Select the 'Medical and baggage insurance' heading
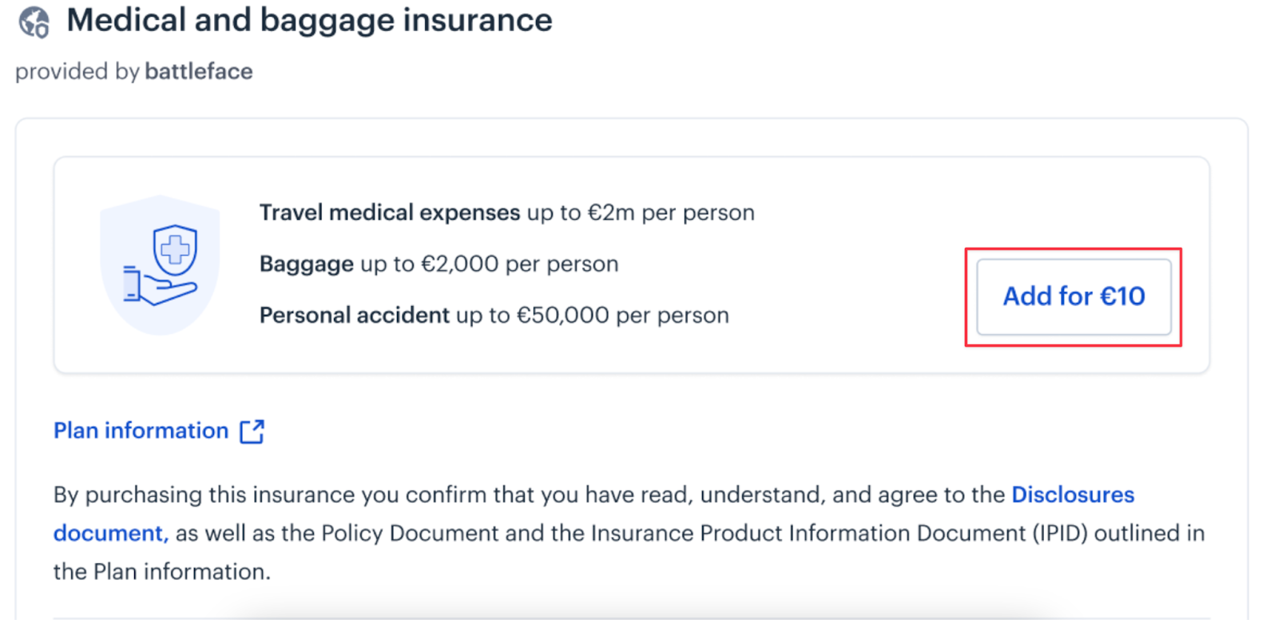This screenshot has width=1278, height=620. (x=309, y=20)
